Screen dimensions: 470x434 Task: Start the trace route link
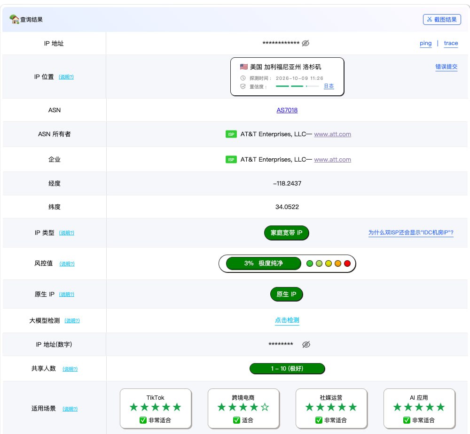click(x=451, y=43)
